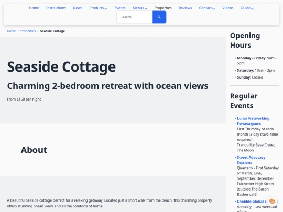The height and width of the screenshot is (212, 283).
Task: Open Lunar Networking Extravaganza event link
Action: click(253, 121)
